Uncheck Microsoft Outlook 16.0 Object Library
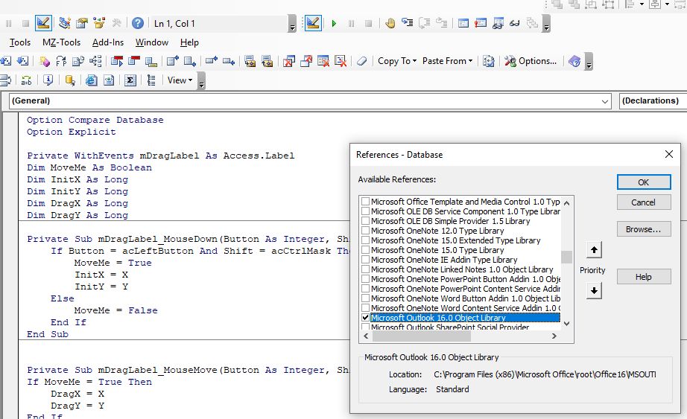 coord(365,318)
